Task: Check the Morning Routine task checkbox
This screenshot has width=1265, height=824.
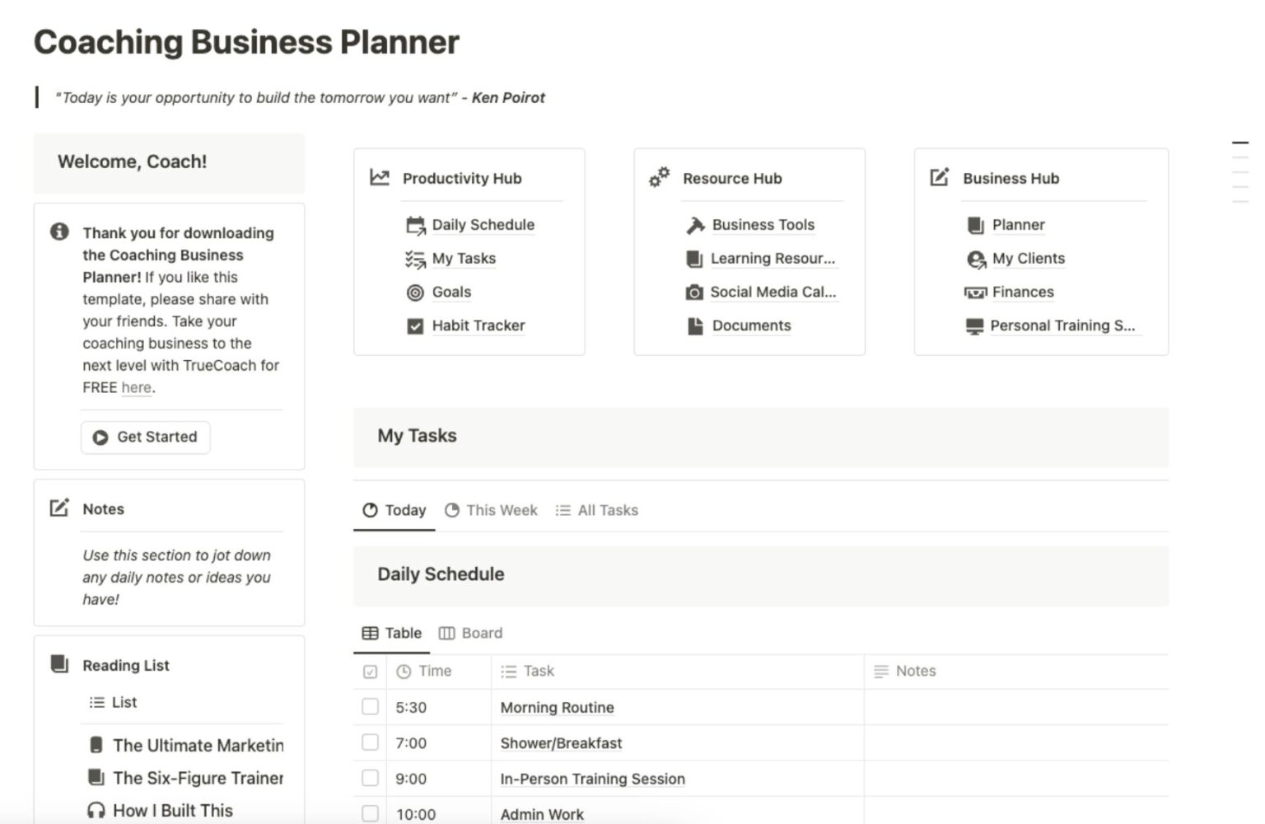Action: point(371,707)
